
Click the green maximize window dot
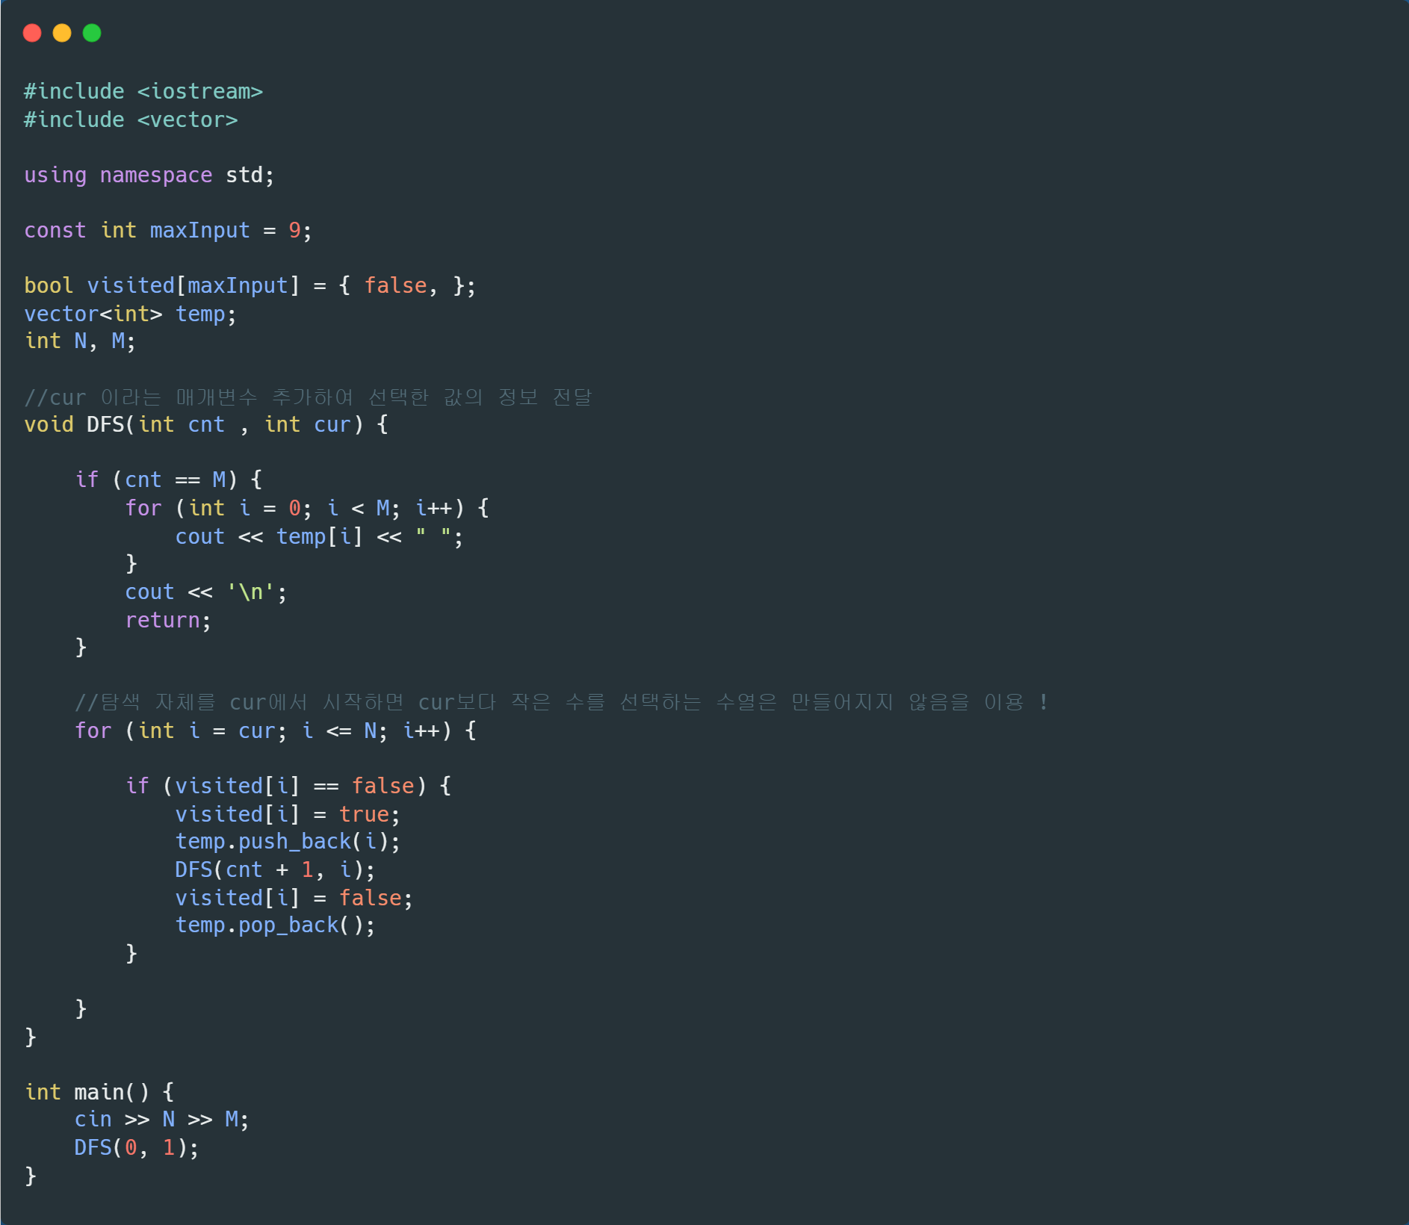pos(92,33)
